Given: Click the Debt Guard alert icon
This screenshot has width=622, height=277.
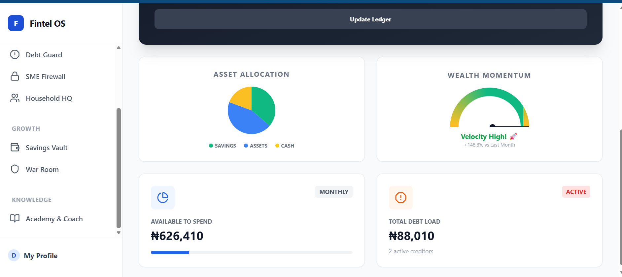Looking at the screenshot, I should [15, 54].
